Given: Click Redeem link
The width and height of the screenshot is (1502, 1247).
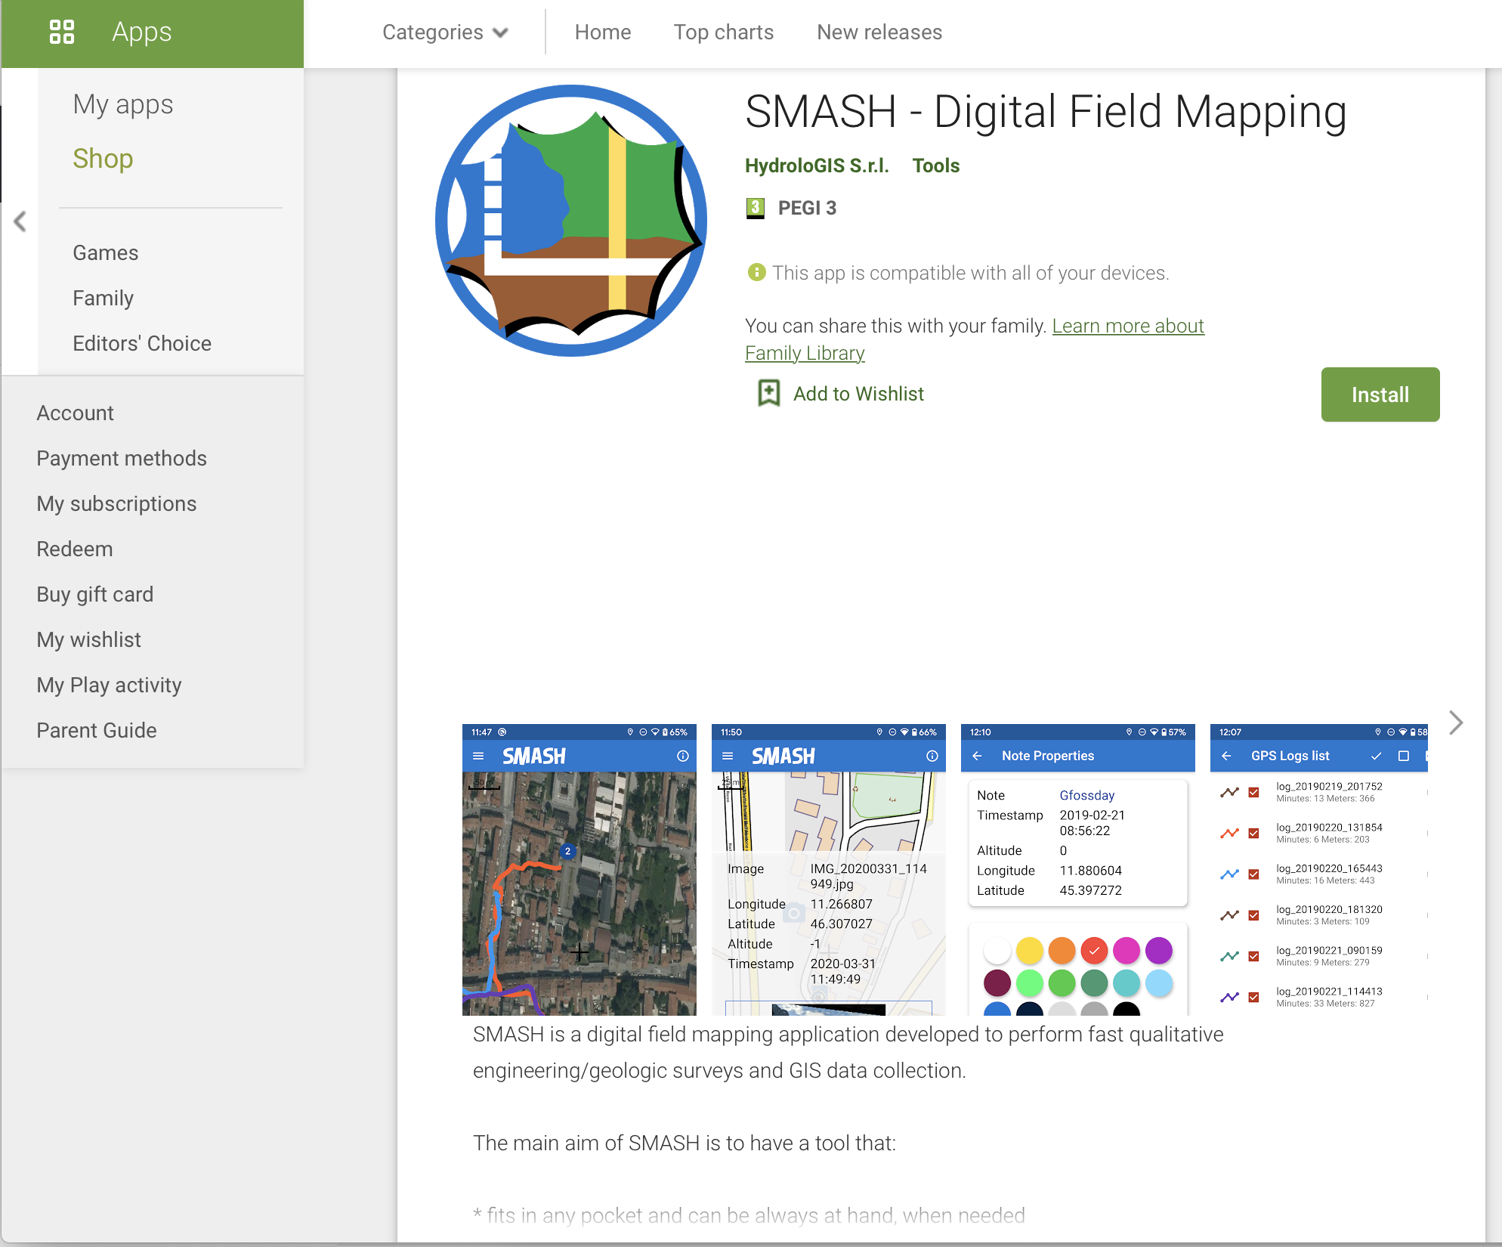Looking at the screenshot, I should tap(75, 549).
